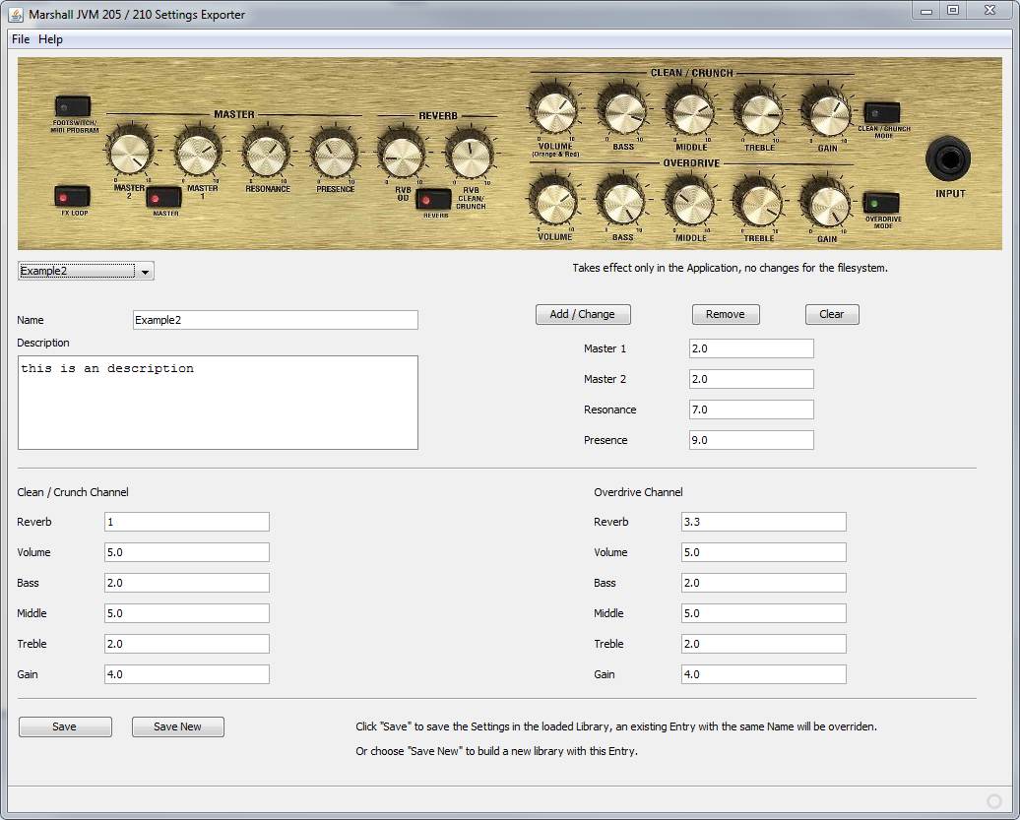This screenshot has width=1020, height=820.
Task: Focus Overdrive Middle field
Action: (764, 613)
